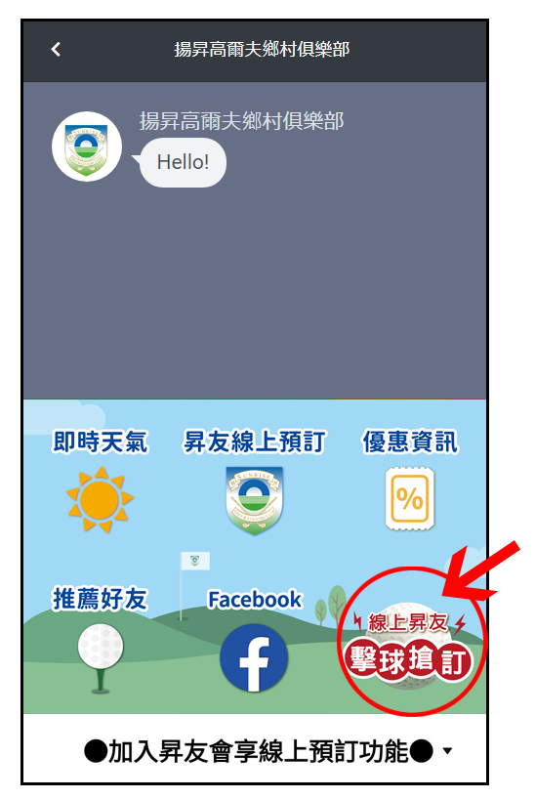Select the golf ball on tee icon
This screenshot has height=799, width=535.
pos(101,658)
